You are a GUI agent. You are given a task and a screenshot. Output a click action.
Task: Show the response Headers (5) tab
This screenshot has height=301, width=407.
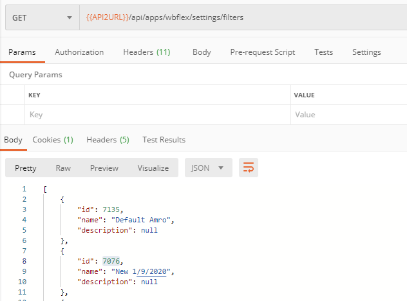(x=108, y=140)
